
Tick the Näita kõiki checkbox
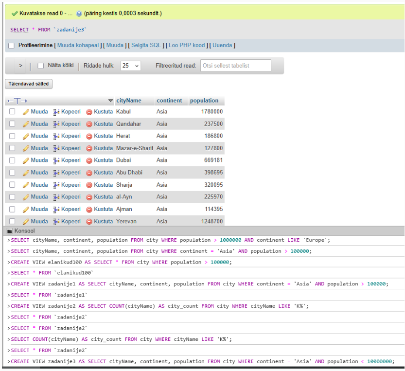41,66
